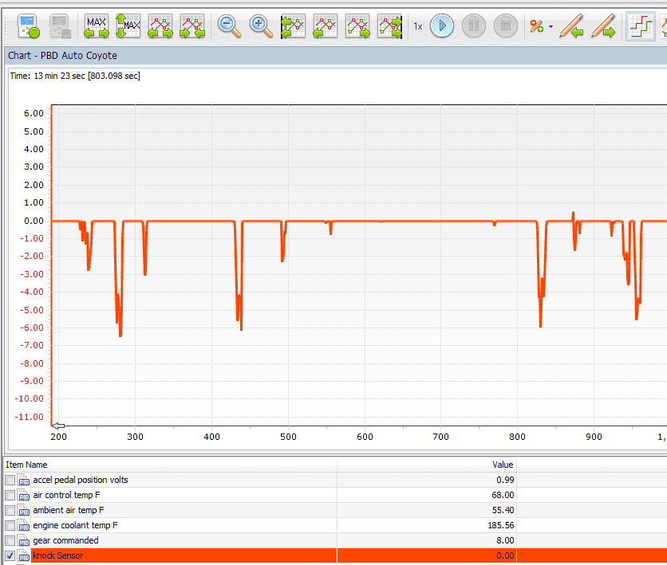The height and width of the screenshot is (565, 667).
Task: Enable ambient air temp F checkbox
Action: click(x=10, y=510)
